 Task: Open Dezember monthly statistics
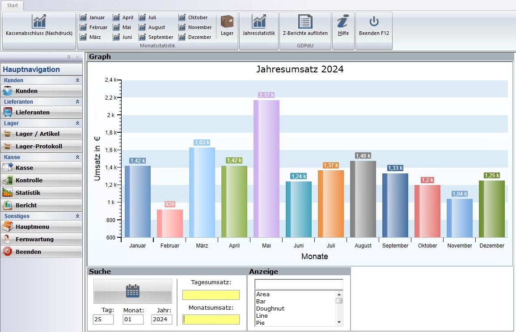tap(195, 37)
